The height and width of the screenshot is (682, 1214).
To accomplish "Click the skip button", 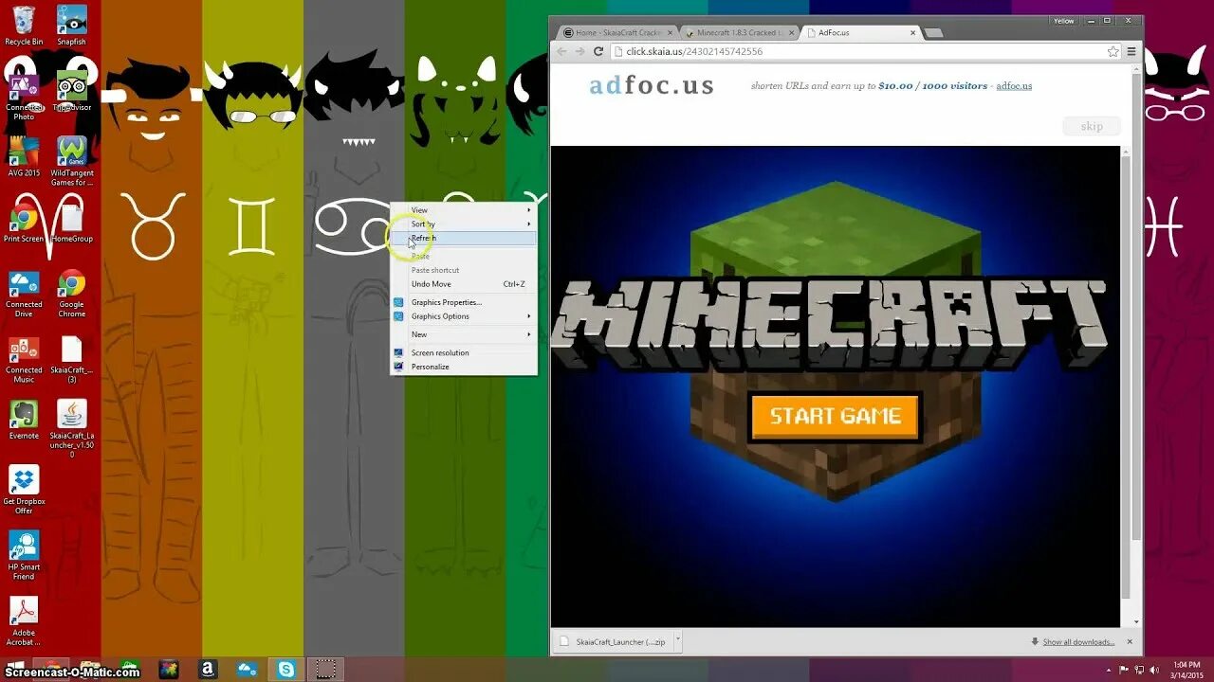I will tap(1092, 126).
